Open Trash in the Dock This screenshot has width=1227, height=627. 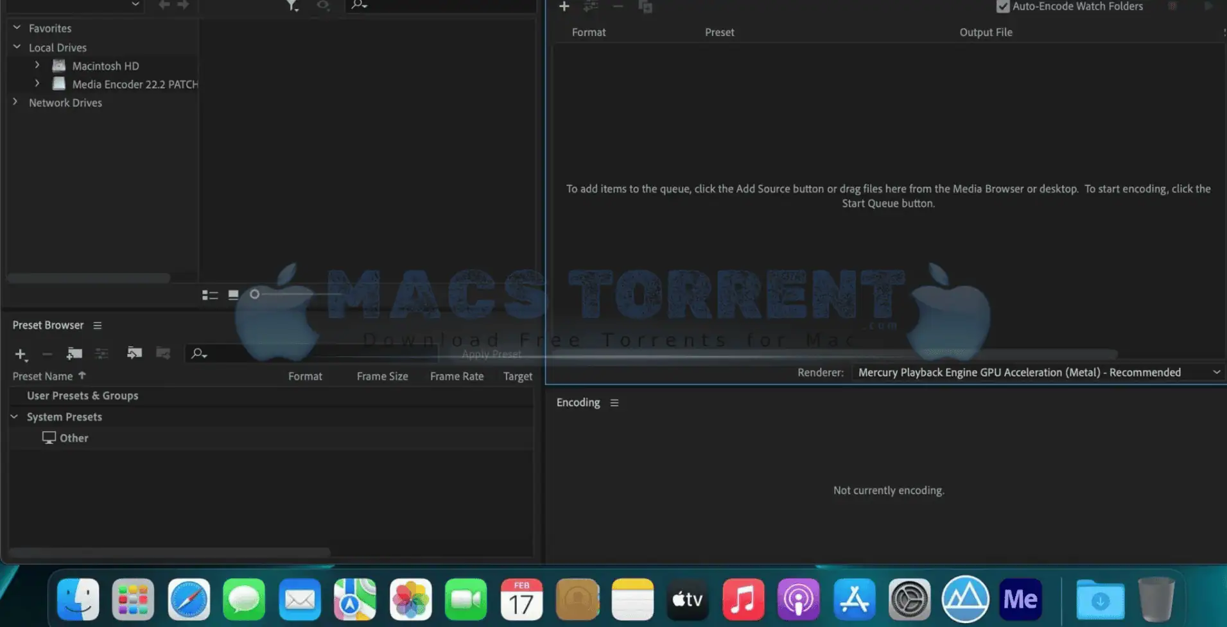[1156, 599]
